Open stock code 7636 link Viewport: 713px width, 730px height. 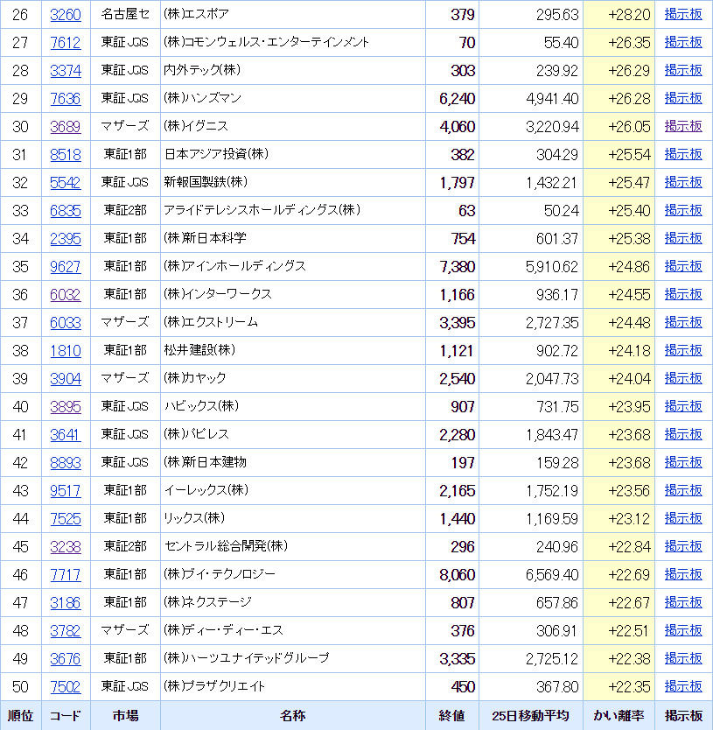pyautogui.click(x=66, y=99)
